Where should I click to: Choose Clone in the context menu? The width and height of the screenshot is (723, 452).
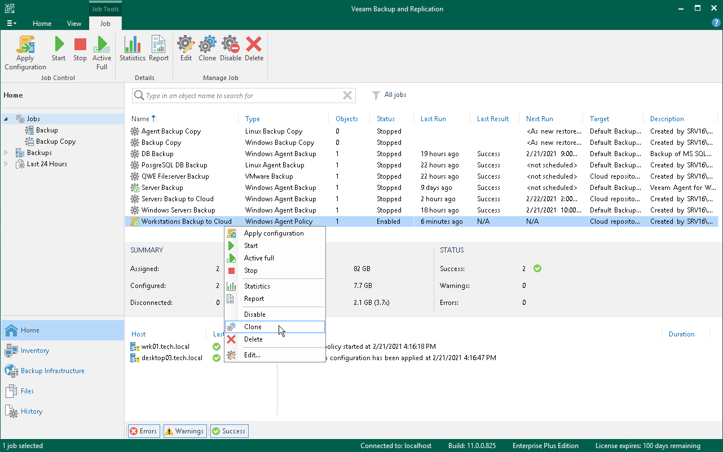(253, 327)
